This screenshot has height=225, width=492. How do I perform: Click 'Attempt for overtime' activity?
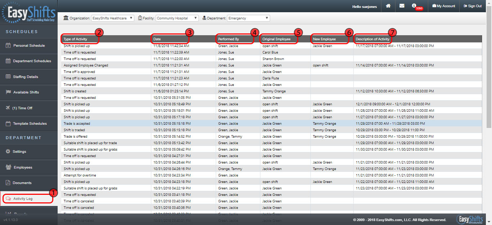click(x=80, y=175)
